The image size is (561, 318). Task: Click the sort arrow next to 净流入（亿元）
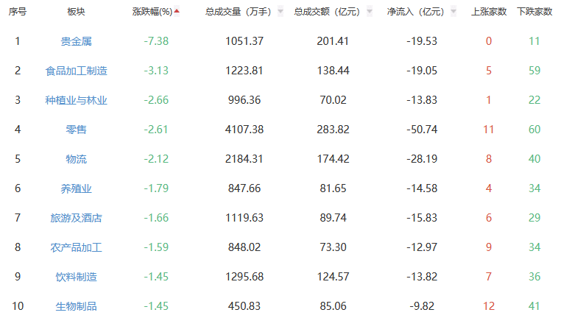(454, 12)
